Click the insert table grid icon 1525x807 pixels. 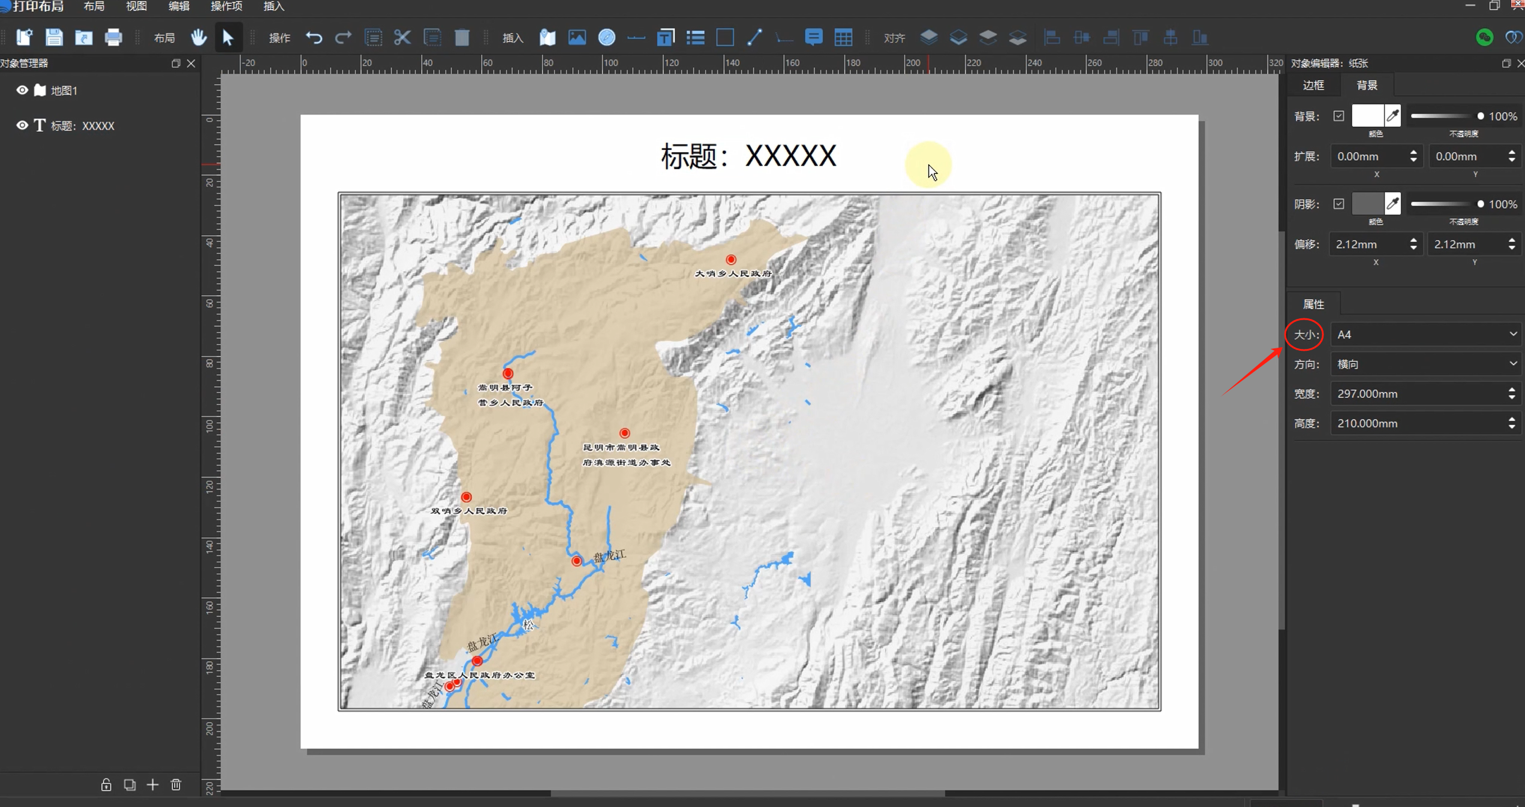tap(843, 38)
